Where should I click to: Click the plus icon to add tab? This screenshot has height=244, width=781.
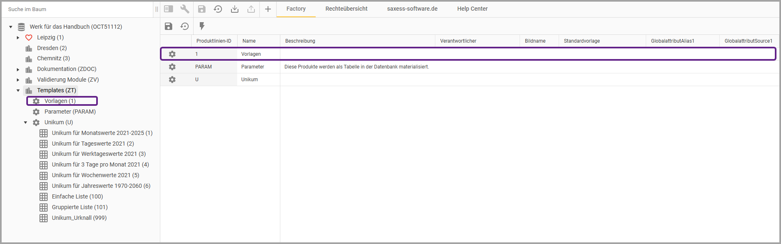[x=268, y=9]
